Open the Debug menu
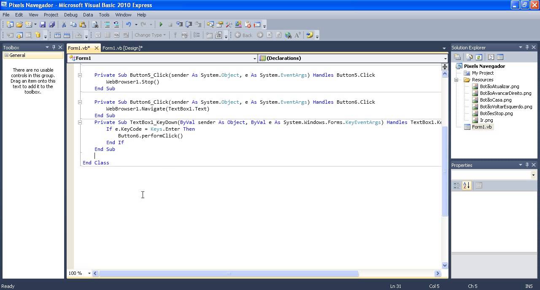540x290 pixels. click(70, 14)
